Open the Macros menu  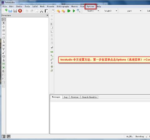(74, 7)
